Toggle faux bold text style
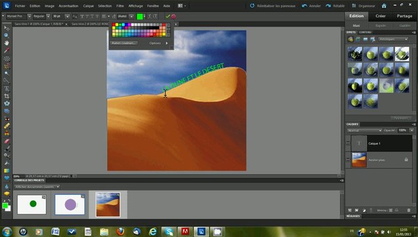The height and width of the screenshot is (237, 418). 82,16
